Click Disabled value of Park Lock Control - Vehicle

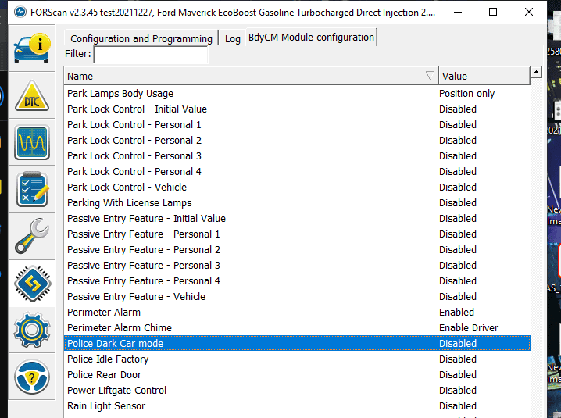click(x=458, y=188)
